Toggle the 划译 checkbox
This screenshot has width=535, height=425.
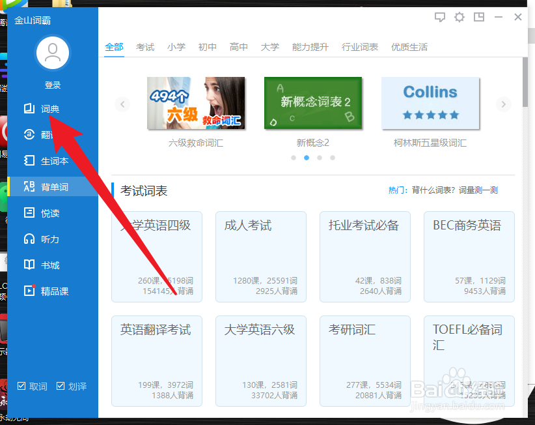(x=61, y=386)
